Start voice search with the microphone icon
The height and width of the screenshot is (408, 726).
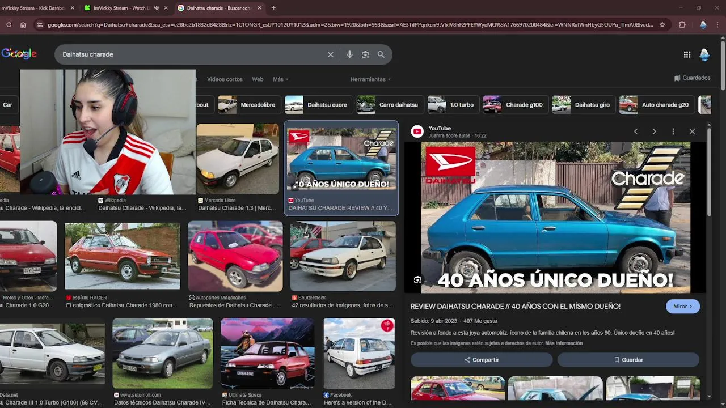point(349,54)
